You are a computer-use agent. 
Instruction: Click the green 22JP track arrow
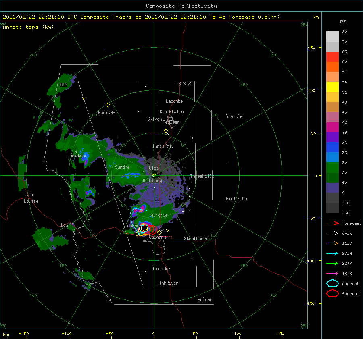[x=332, y=263]
